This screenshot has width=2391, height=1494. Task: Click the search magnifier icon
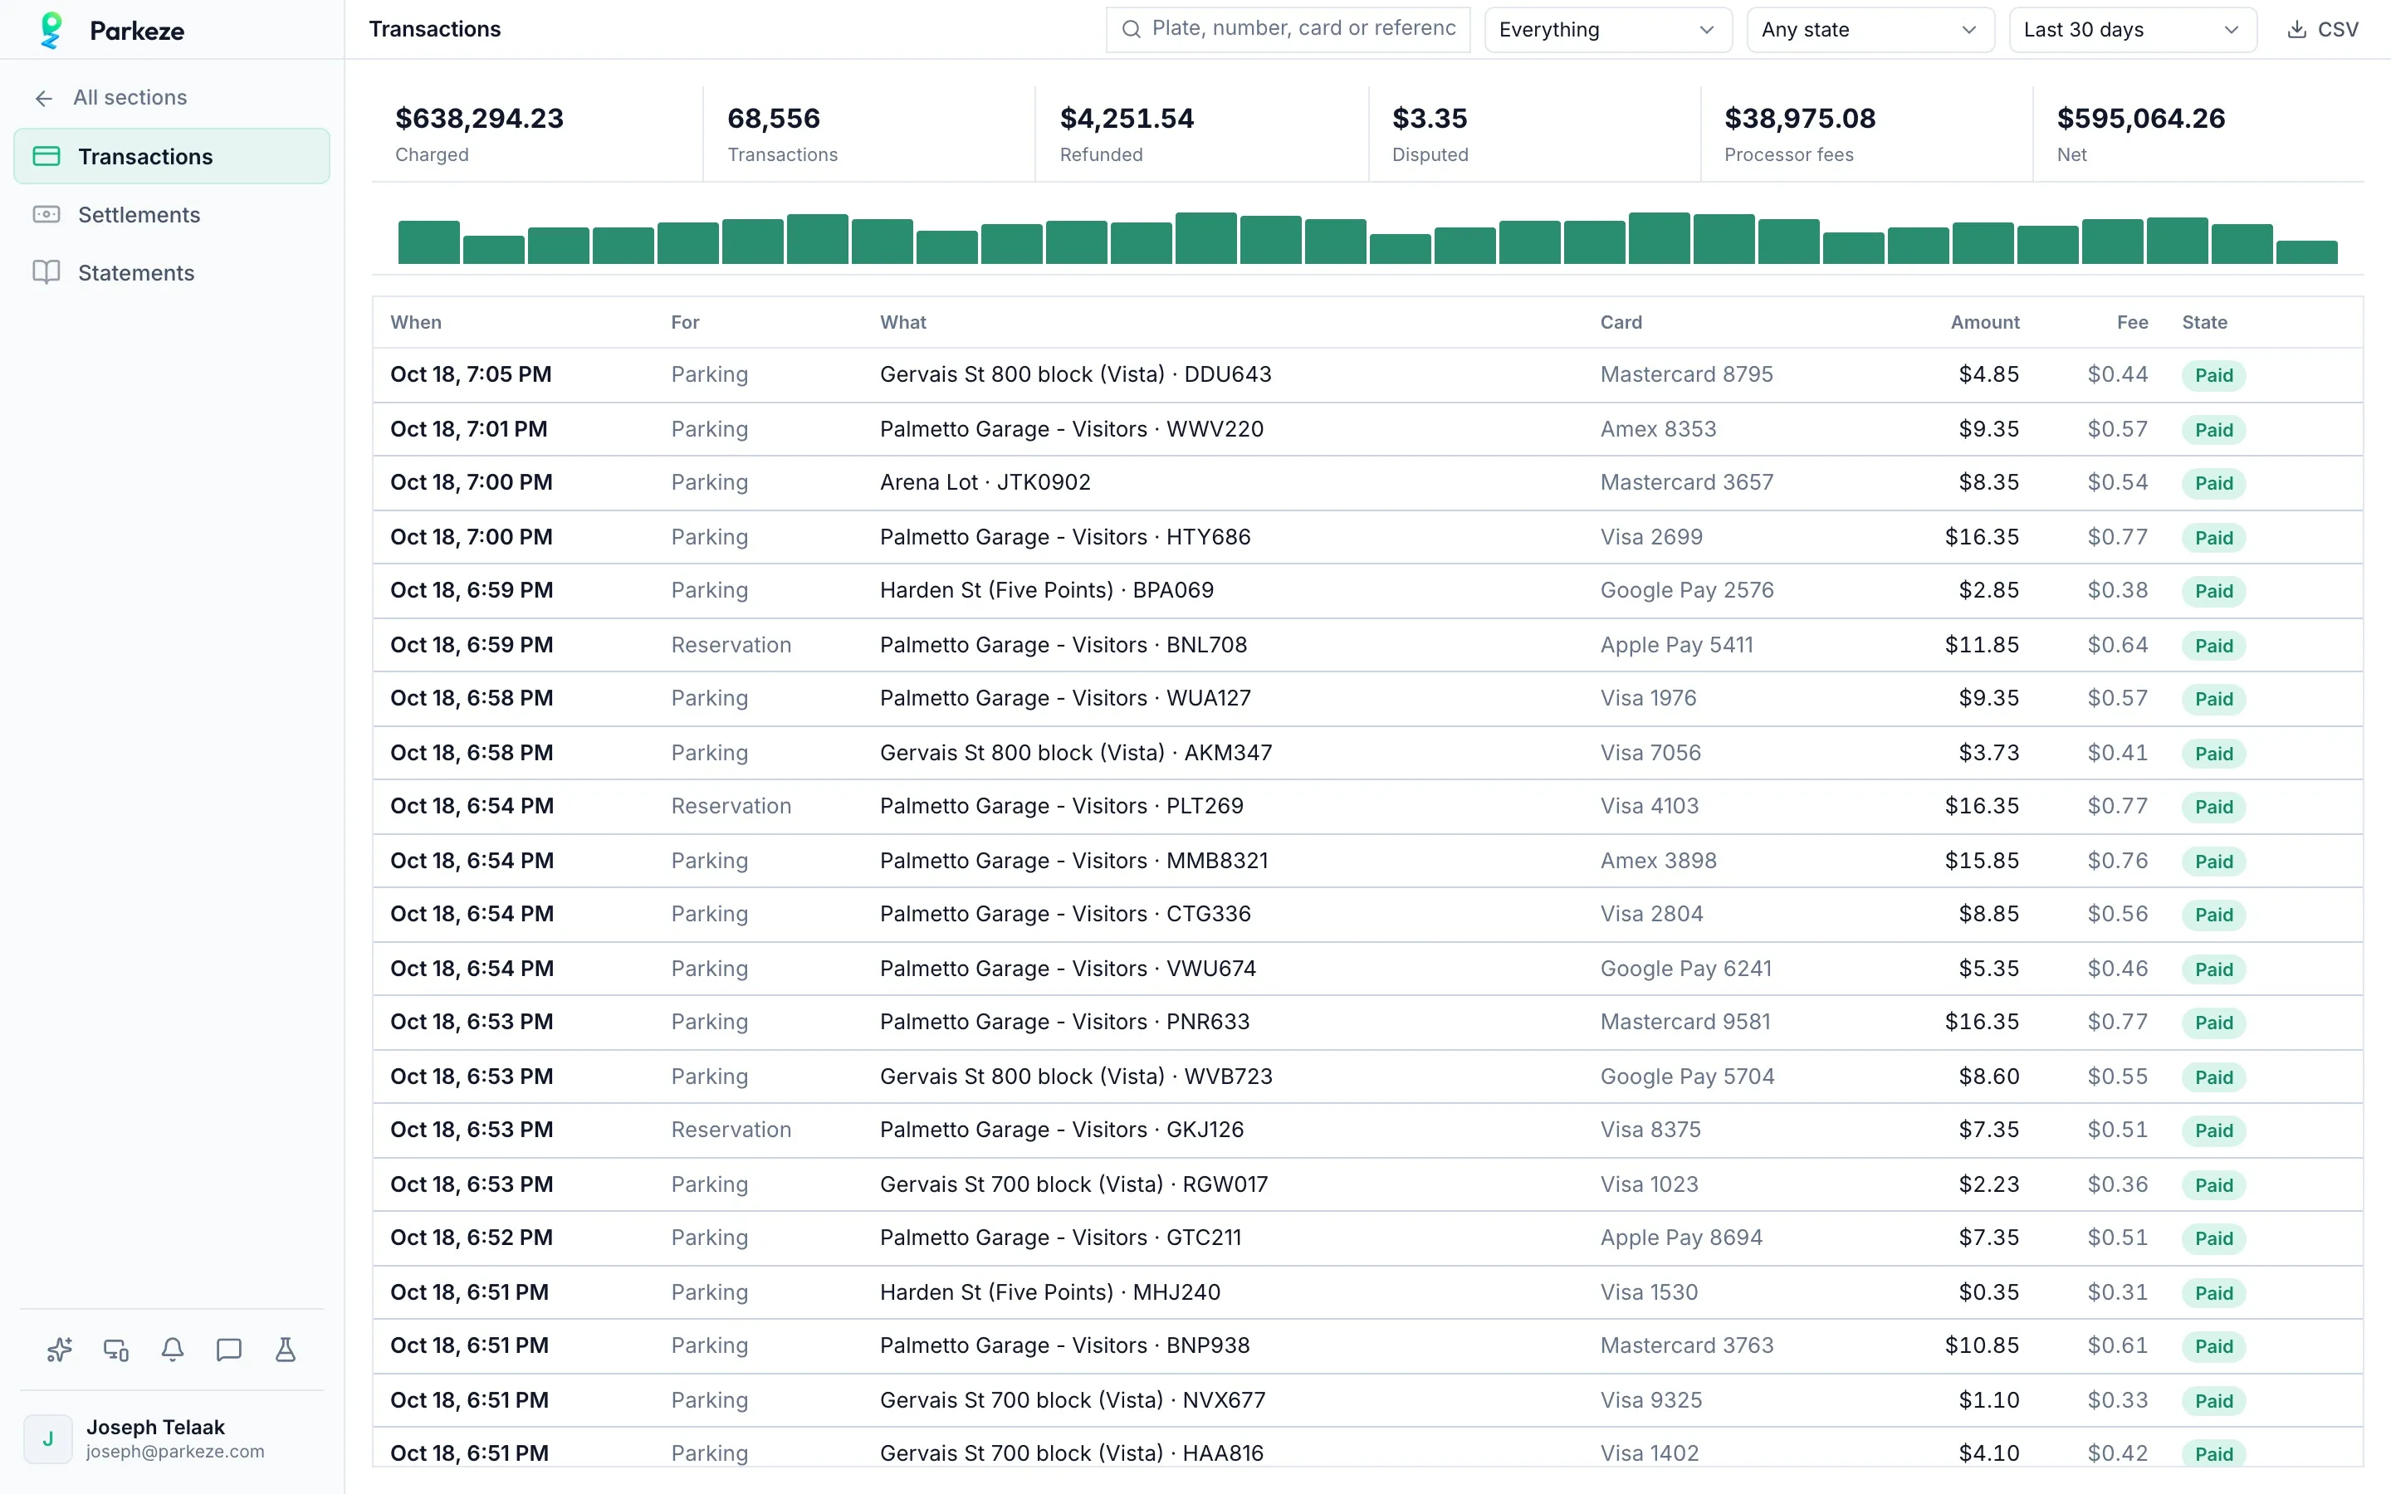click(x=1132, y=30)
